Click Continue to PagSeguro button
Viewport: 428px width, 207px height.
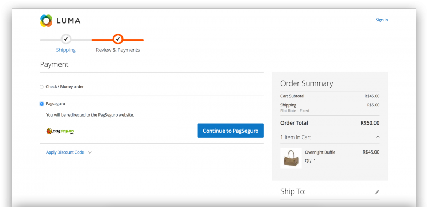point(231,131)
